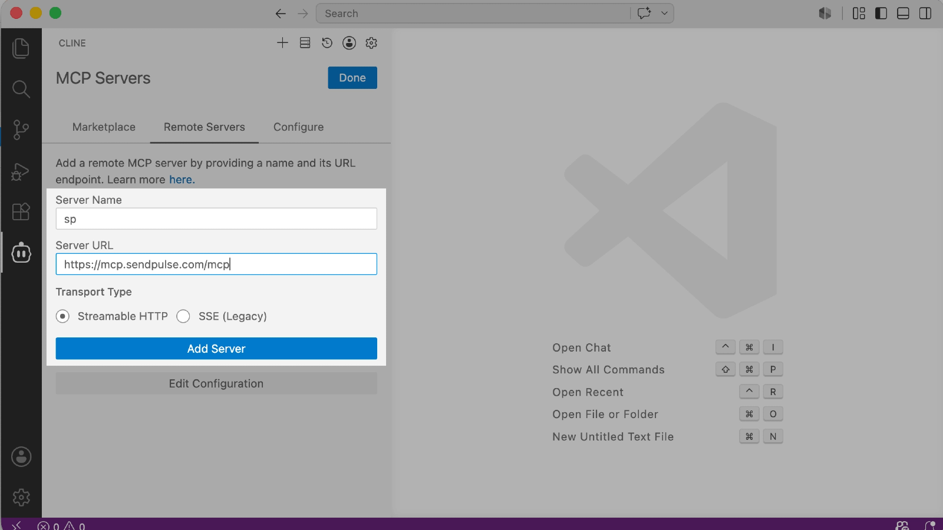The width and height of the screenshot is (943, 530).
Task: Open Cline settings gear in the panel header
Action: [x=371, y=43]
